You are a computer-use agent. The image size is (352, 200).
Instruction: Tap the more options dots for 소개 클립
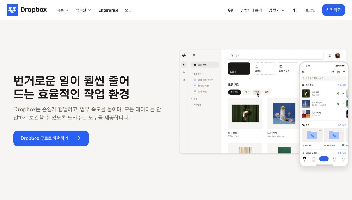(x=343, y=94)
